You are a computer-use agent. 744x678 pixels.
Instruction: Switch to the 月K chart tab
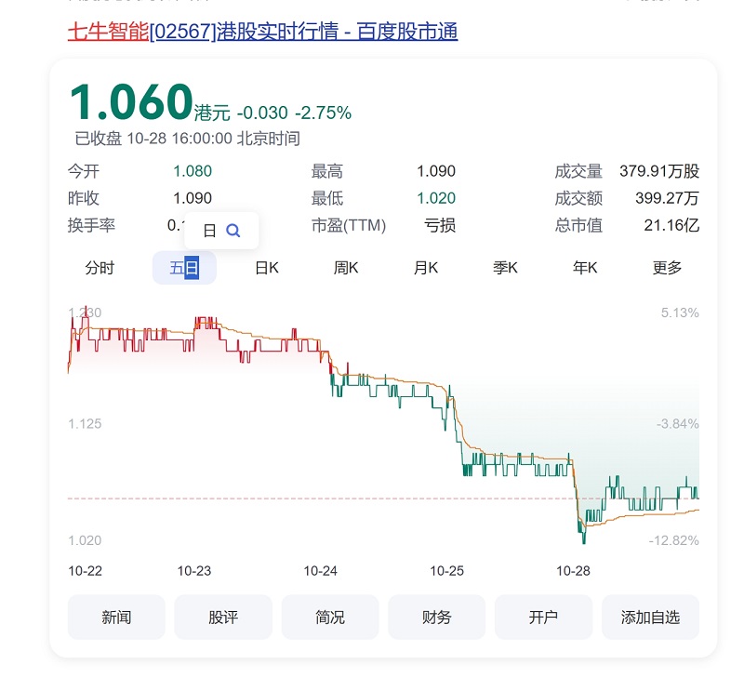coord(426,268)
